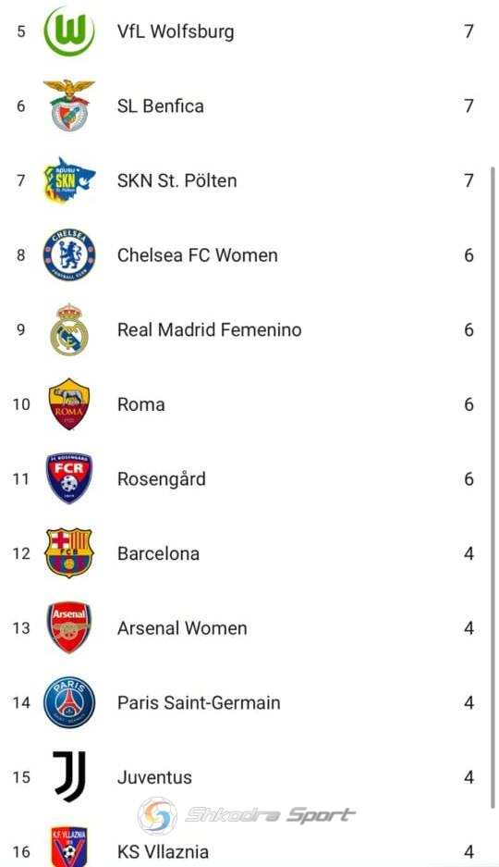This screenshot has height=867, width=499.
Task: Tap the FCR Rosengård badge
Action: pos(69,478)
